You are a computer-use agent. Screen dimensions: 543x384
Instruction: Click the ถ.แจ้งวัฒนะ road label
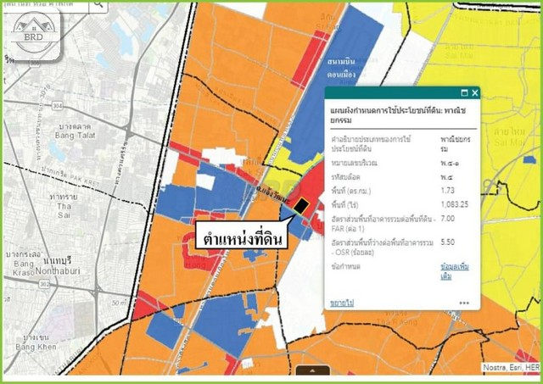click(x=271, y=196)
